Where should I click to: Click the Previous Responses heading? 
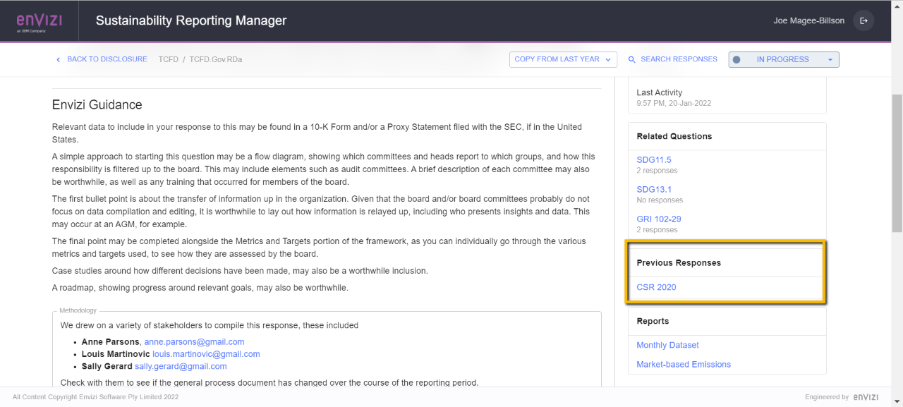click(679, 262)
